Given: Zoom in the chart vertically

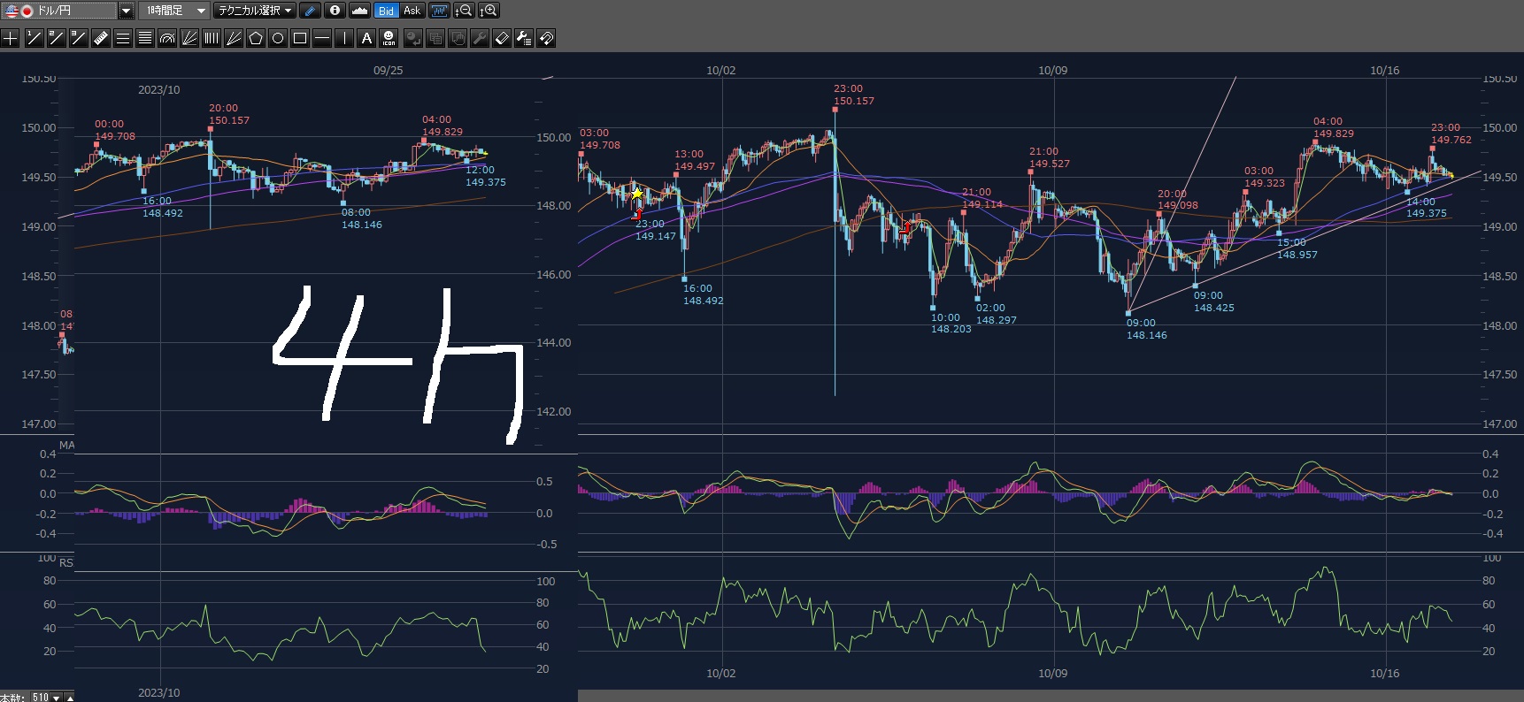Looking at the screenshot, I should (x=489, y=11).
